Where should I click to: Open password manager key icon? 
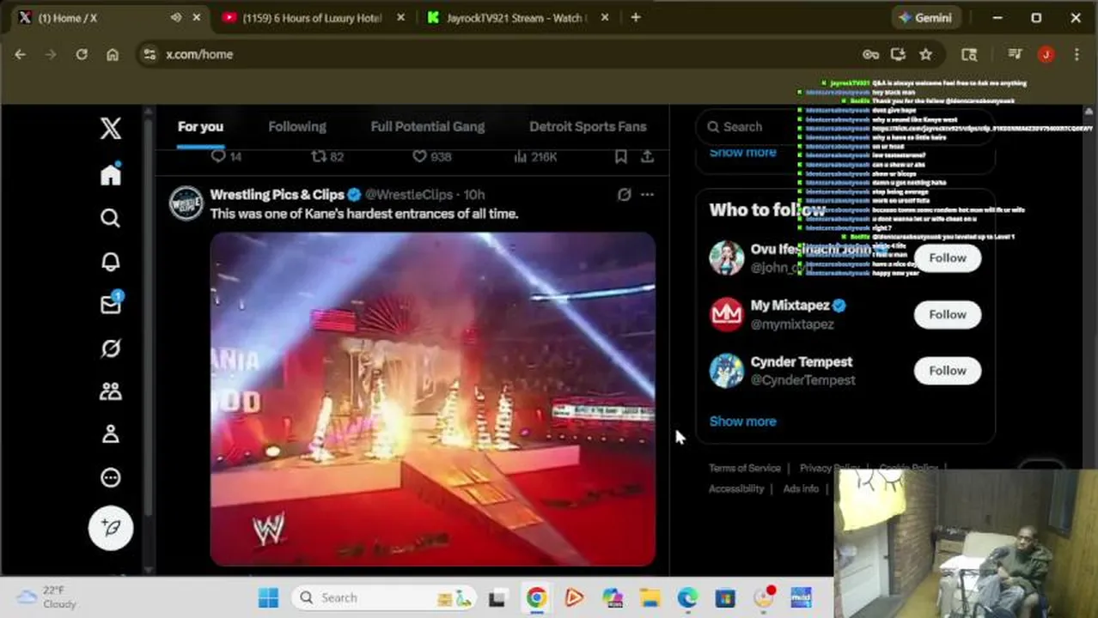point(870,54)
